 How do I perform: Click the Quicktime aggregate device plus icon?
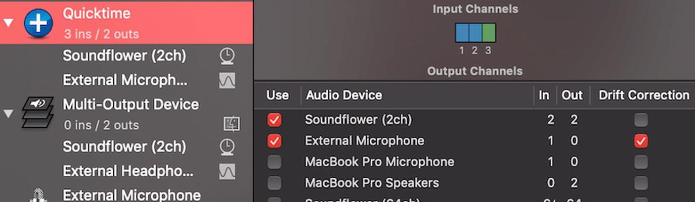point(38,23)
